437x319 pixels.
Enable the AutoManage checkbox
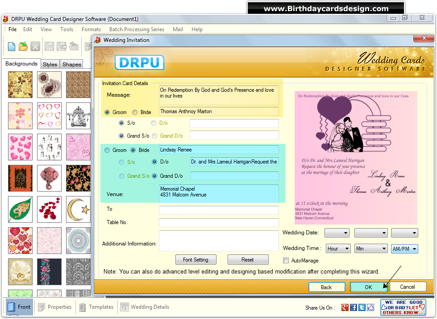(x=286, y=261)
